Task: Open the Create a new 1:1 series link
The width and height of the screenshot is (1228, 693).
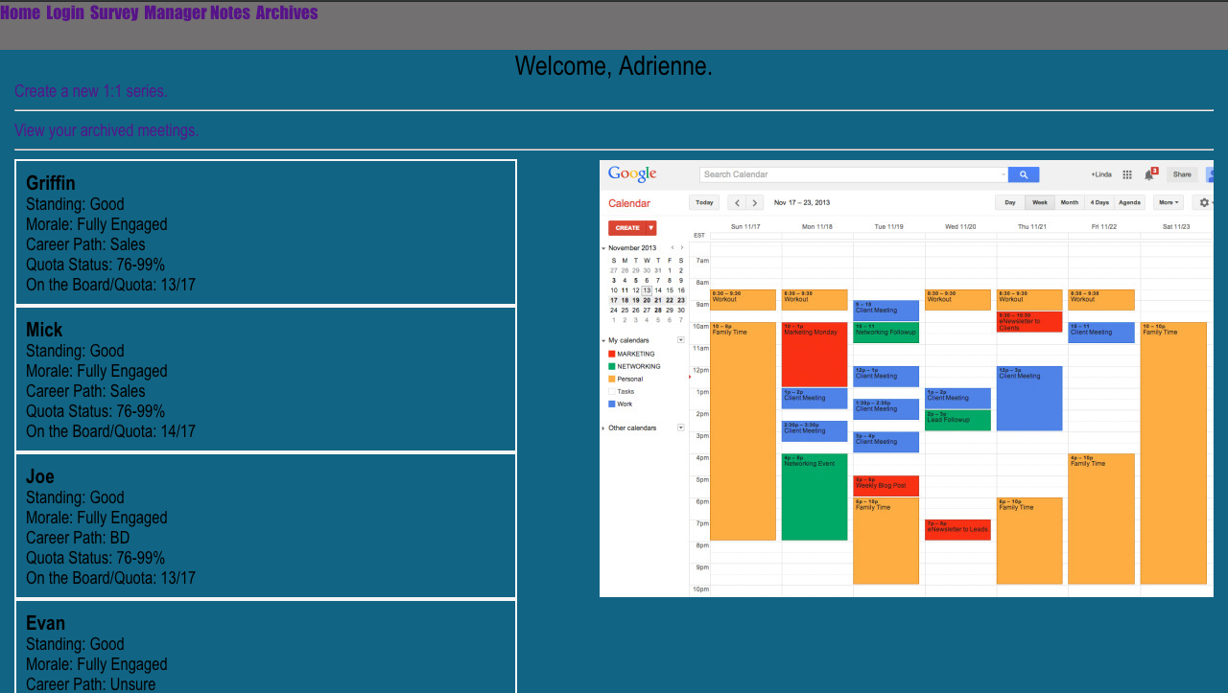Action: point(91,91)
